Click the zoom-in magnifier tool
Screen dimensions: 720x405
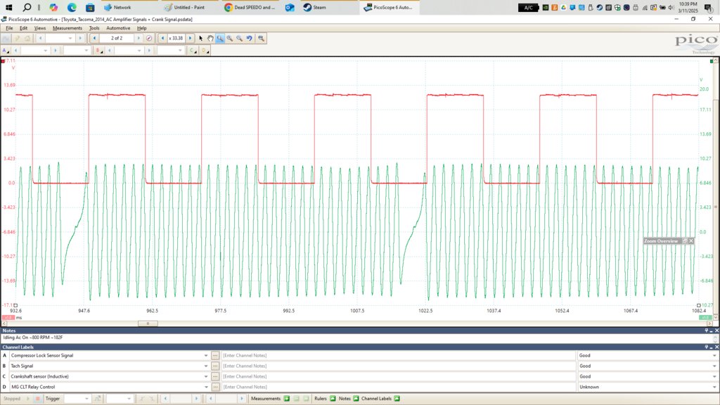pyautogui.click(x=230, y=38)
